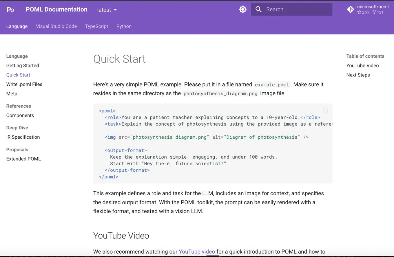The height and width of the screenshot is (257, 394).
Task: Copy the code block to clipboard
Action: pyautogui.click(x=325, y=110)
